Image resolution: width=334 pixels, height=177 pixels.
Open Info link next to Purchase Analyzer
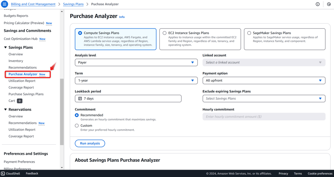tap(122, 17)
